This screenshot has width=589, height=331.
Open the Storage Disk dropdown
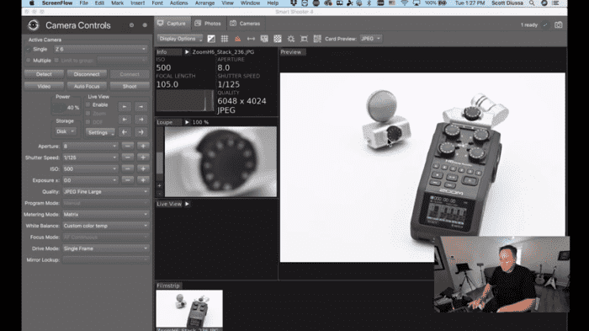pyautogui.click(x=66, y=131)
